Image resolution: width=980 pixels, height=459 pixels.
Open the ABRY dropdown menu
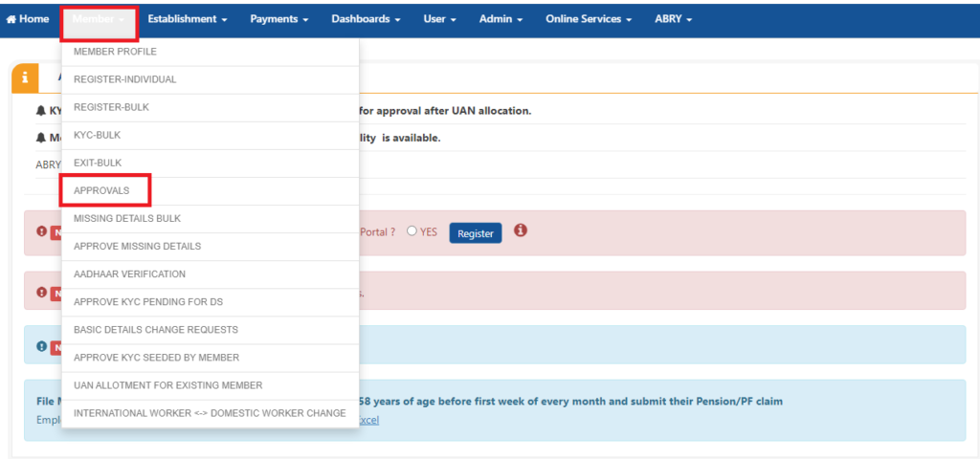673,19
